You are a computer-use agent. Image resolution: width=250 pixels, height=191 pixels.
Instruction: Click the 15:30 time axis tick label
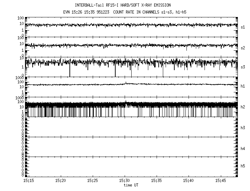(x=125, y=181)
